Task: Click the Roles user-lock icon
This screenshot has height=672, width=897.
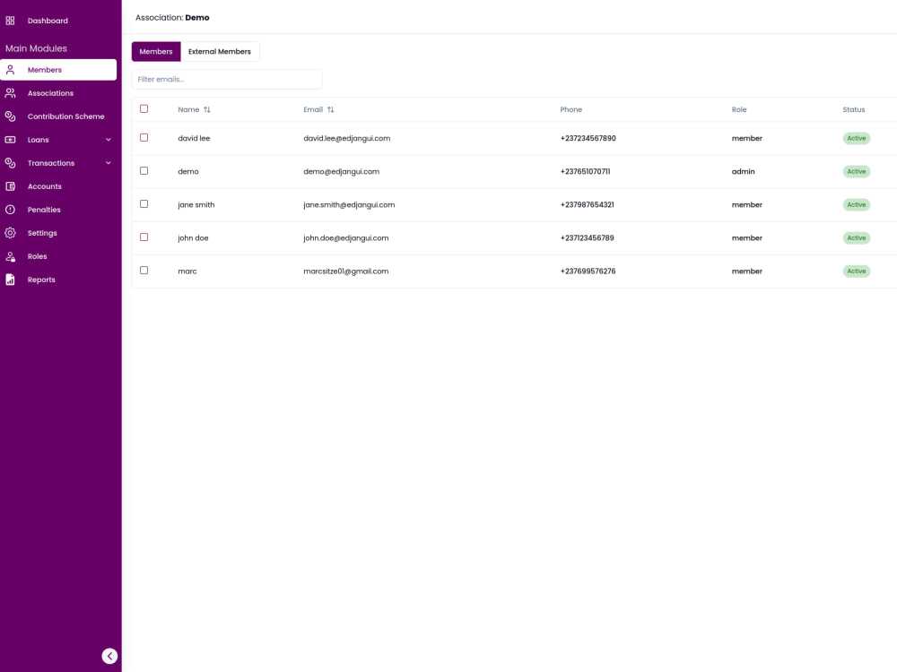Action: coord(10,256)
